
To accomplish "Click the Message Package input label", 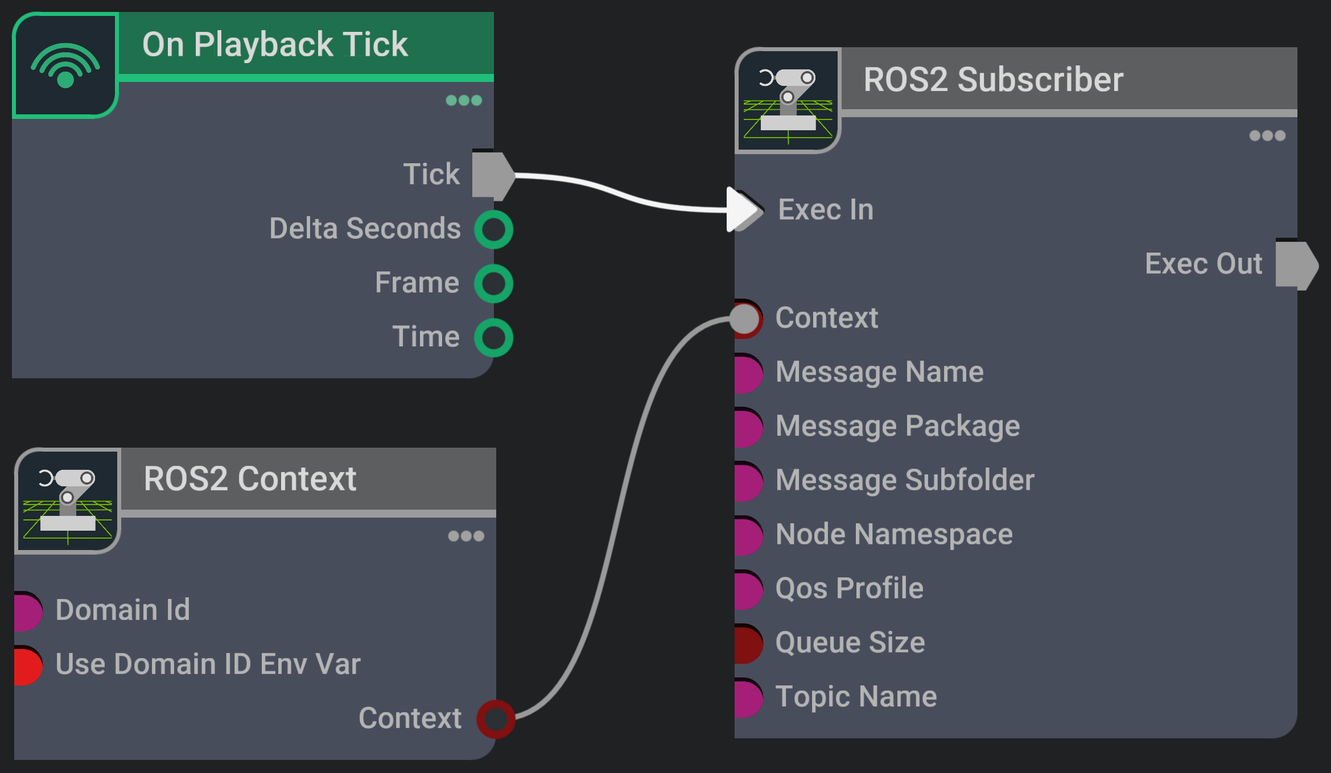I will click(897, 426).
